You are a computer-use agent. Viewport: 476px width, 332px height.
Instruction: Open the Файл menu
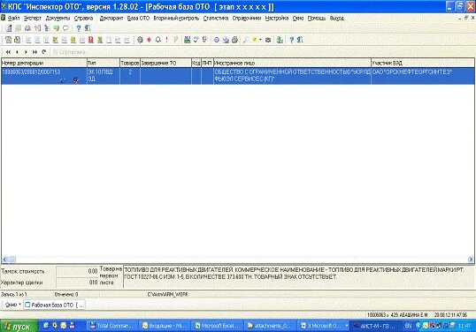coord(13,19)
